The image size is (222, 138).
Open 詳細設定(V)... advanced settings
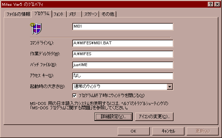pyautogui.click(x=113, y=117)
